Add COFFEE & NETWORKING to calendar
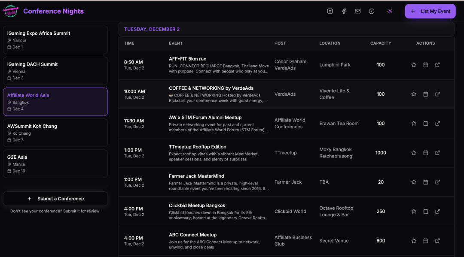Image resolution: width=464 pixels, height=257 pixels. pyautogui.click(x=425, y=94)
